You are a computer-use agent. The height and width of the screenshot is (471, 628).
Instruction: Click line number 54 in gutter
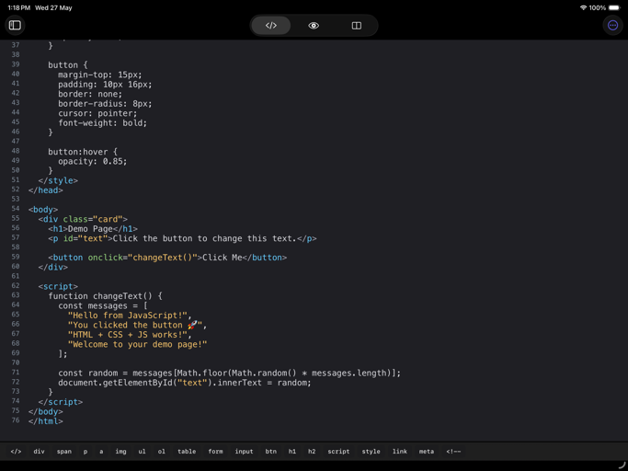coord(16,209)
